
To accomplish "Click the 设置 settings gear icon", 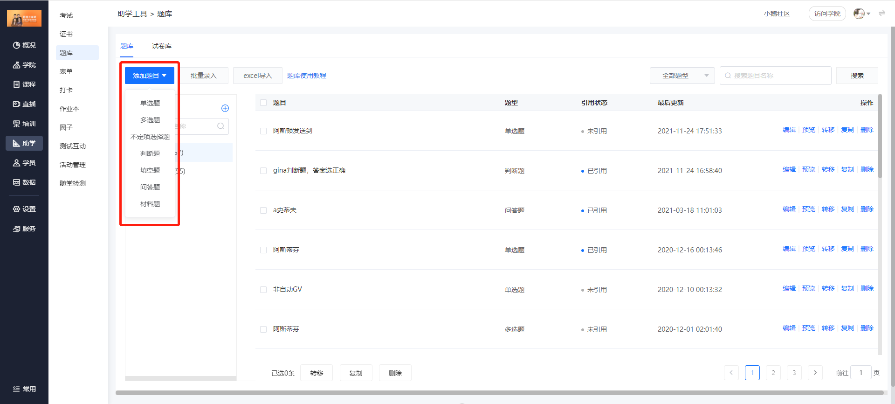I will tap(17, 209).
